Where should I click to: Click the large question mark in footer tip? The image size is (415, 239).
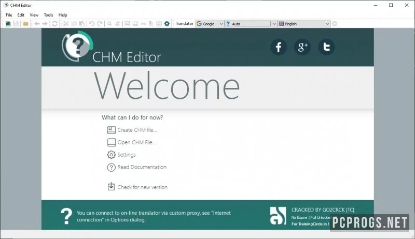point(66,216)
